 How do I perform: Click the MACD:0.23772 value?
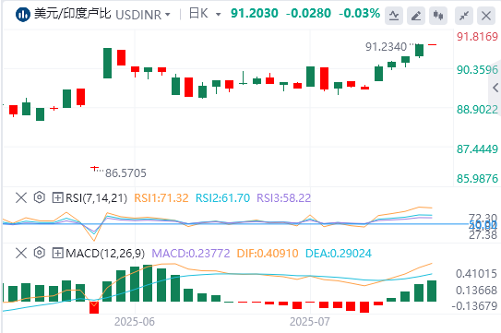tap(191, 254)
